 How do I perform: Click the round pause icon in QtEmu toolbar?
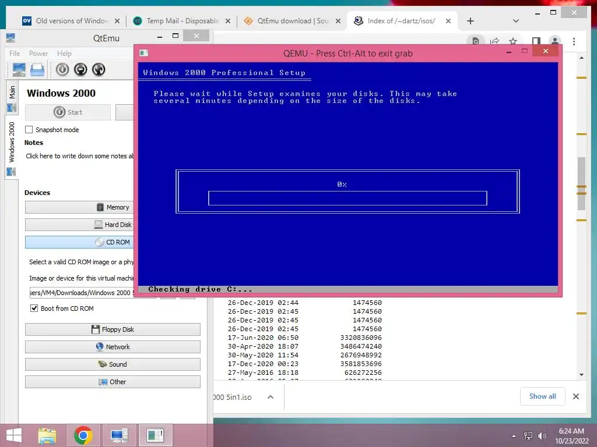pyautogui.click(x=80, y=70)
